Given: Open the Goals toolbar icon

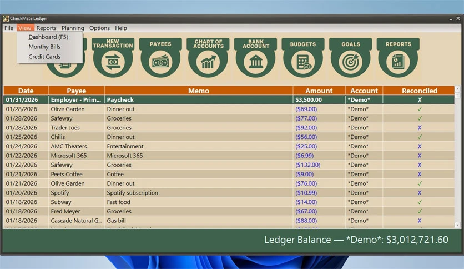Looking at the screenshot, I should (351, 58).
